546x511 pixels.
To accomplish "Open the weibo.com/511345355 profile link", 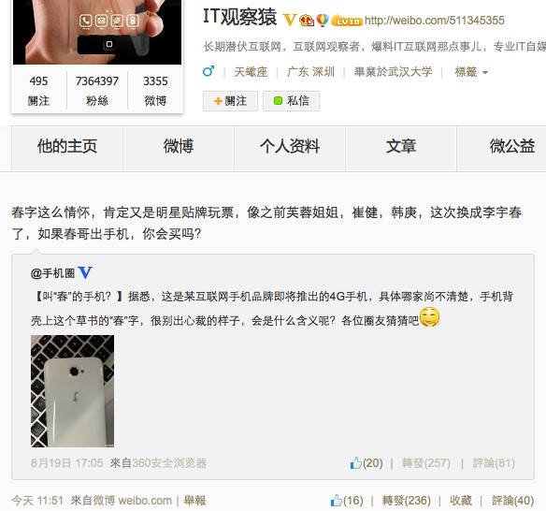I will (434, 21).
